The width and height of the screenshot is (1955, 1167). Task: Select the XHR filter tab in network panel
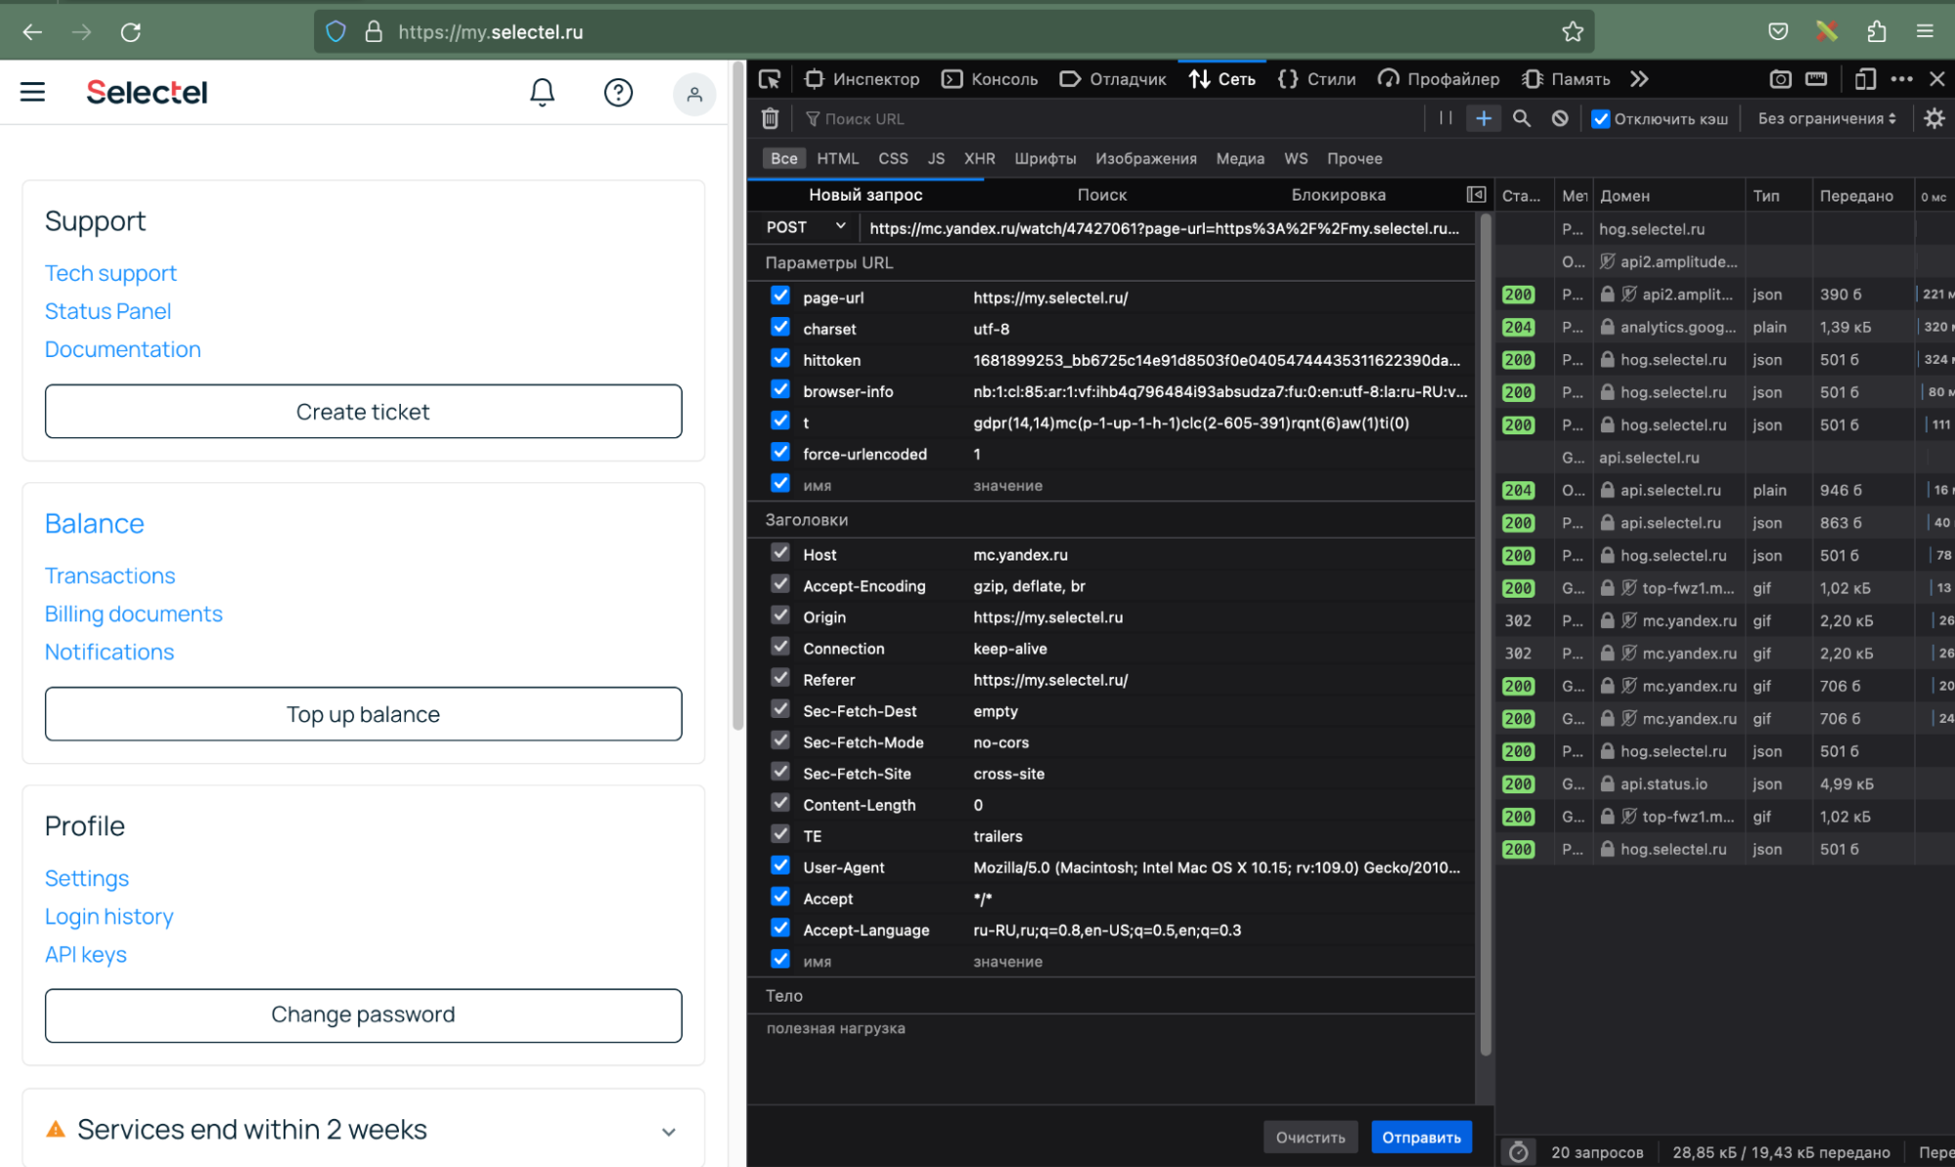pyautogui.click(x=980, y=157)
